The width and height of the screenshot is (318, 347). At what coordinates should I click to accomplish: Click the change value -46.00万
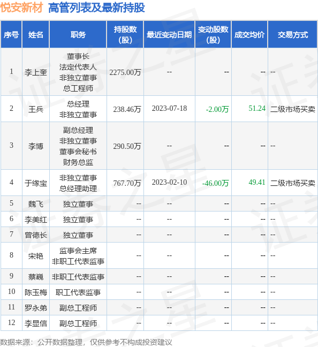coord(215,183)
